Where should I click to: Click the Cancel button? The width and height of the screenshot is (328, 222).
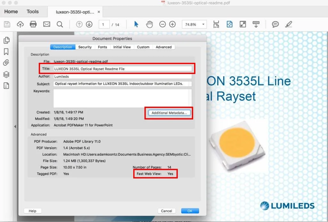(167, 211)
